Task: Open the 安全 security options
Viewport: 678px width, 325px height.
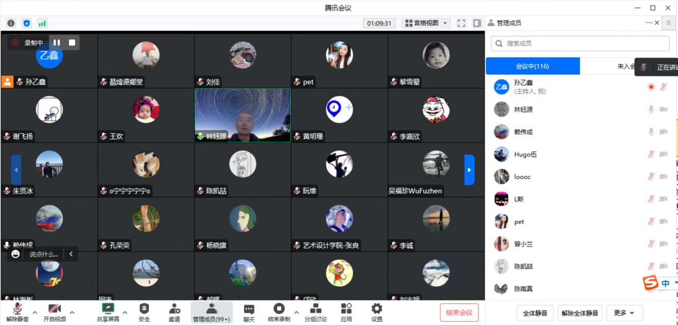Action: point(144,312)
